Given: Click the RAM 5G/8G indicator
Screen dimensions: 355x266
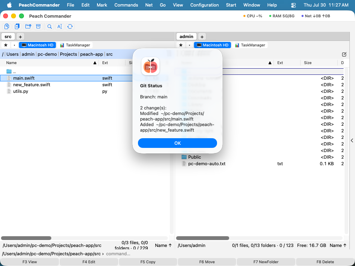Looking at the screenshot, I should [x=282, y=16].
